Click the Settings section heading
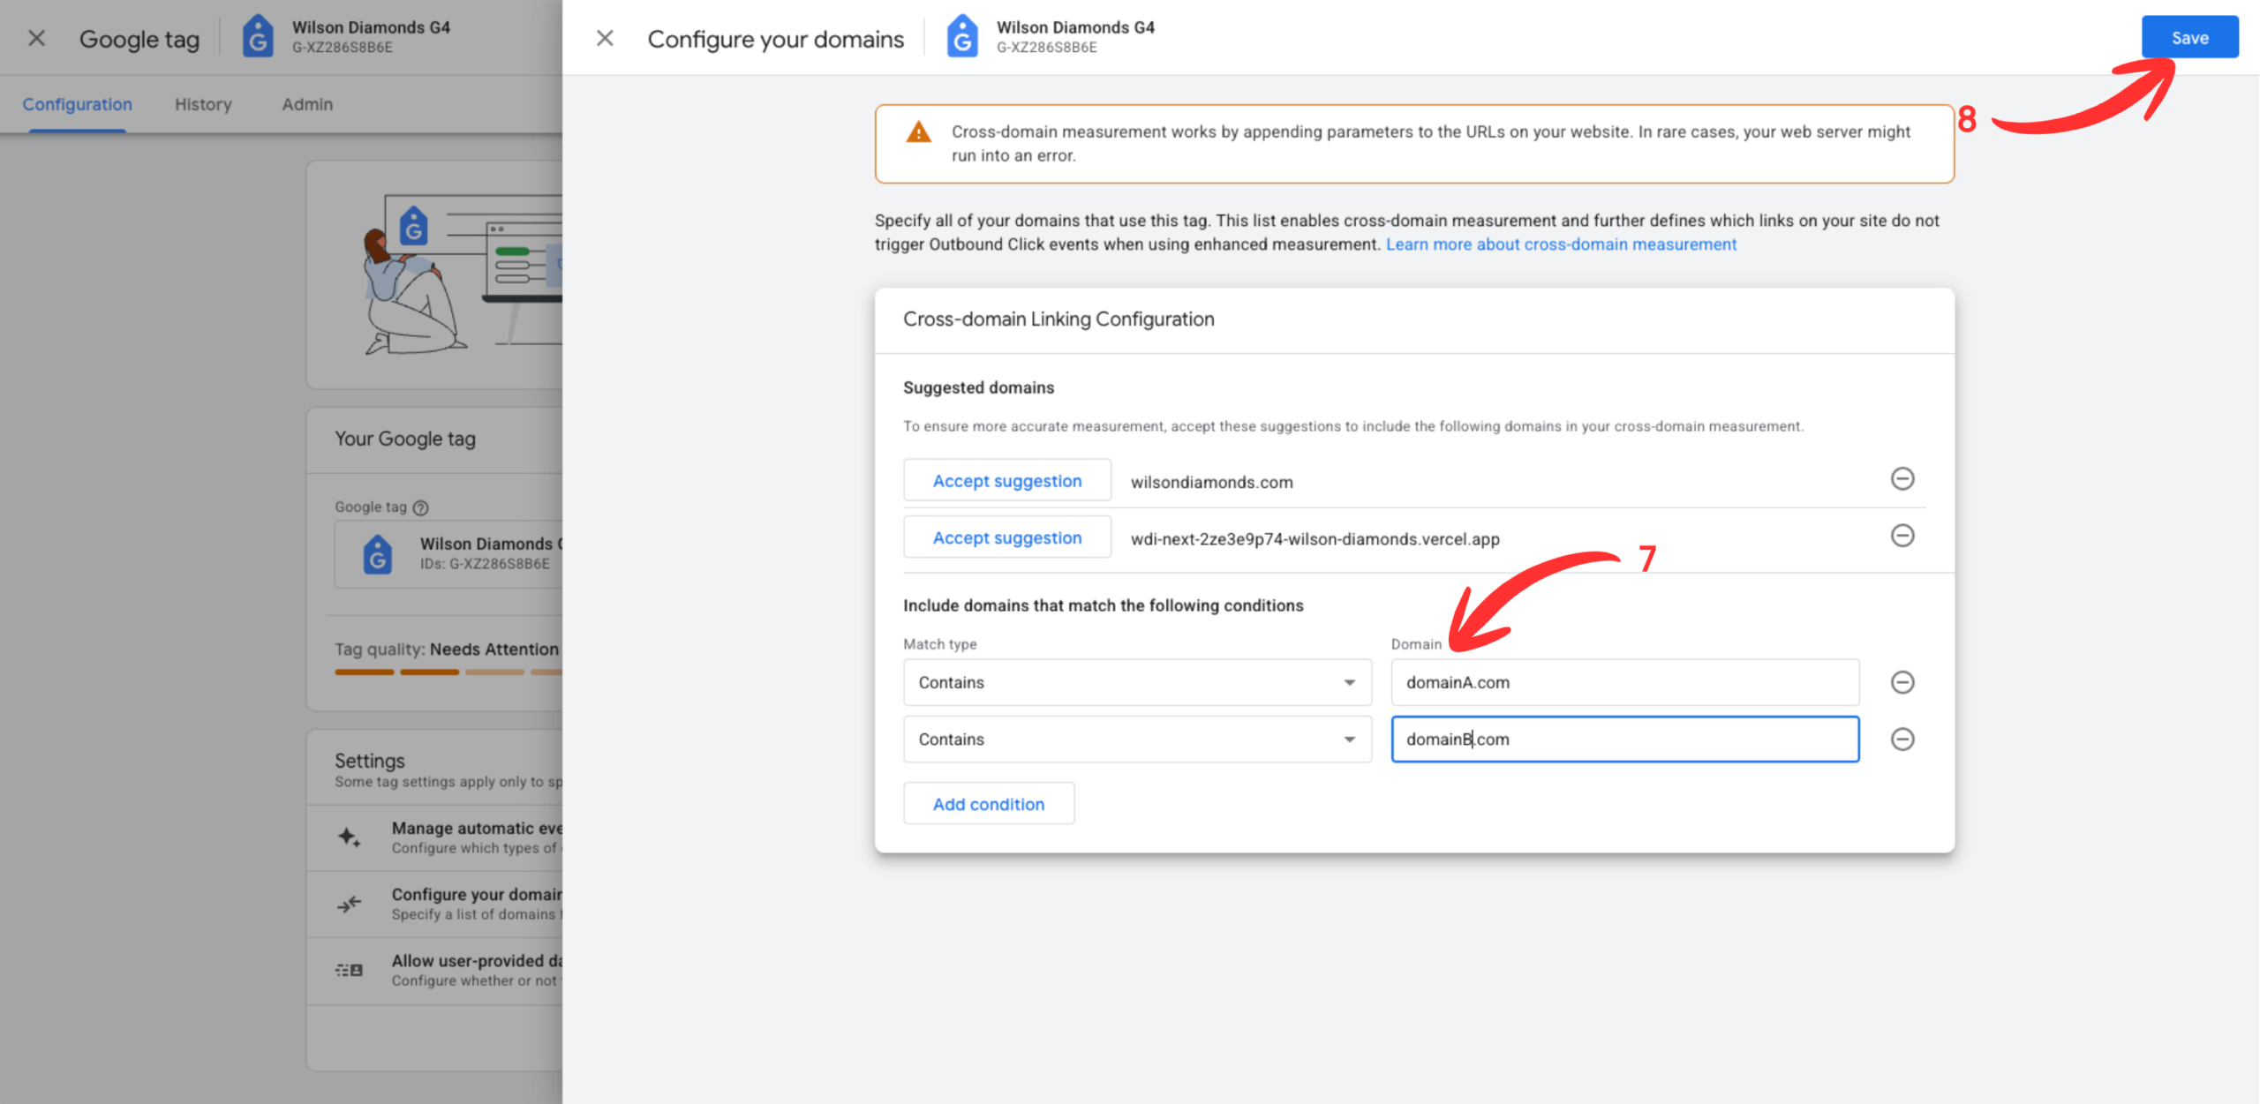The width and height of the screenshot is (2260, 1104). [369, 761]
